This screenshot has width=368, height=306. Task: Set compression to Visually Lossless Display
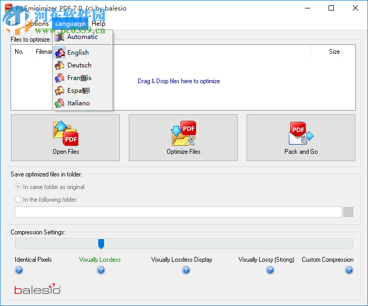(x=182, y=260)
